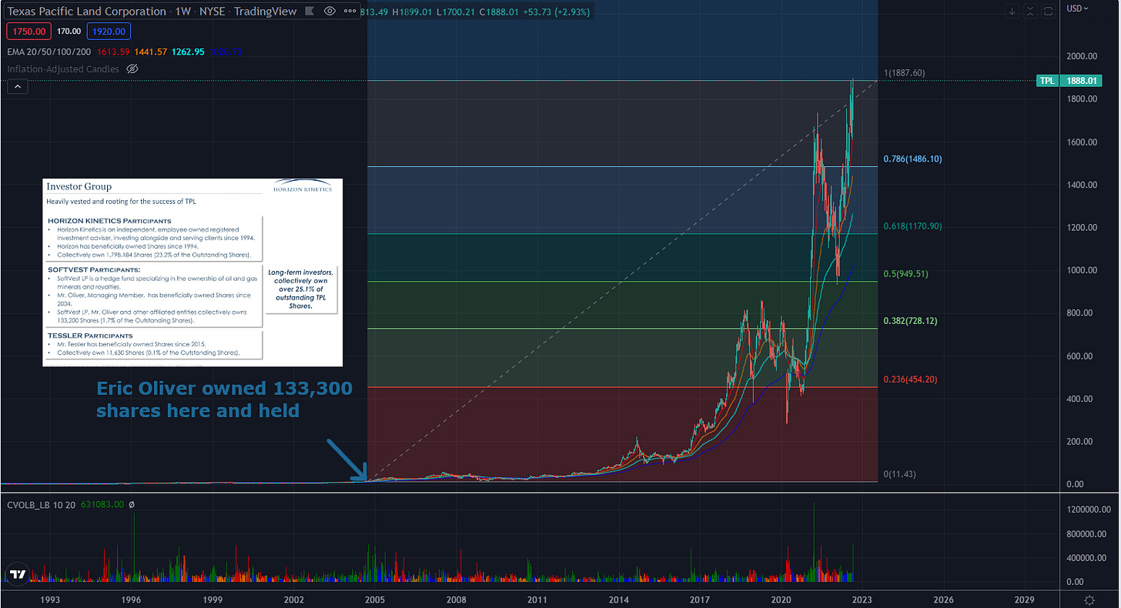Click the 170.00 spread value
The width and height of the screenshot is (1121, 608).
pos(68,32)
